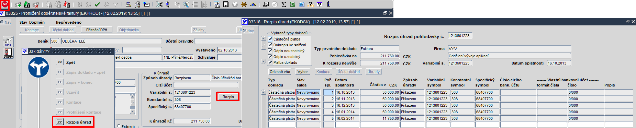
Task: Click the Přiznání DPH button
Action: tap(97, 30)
